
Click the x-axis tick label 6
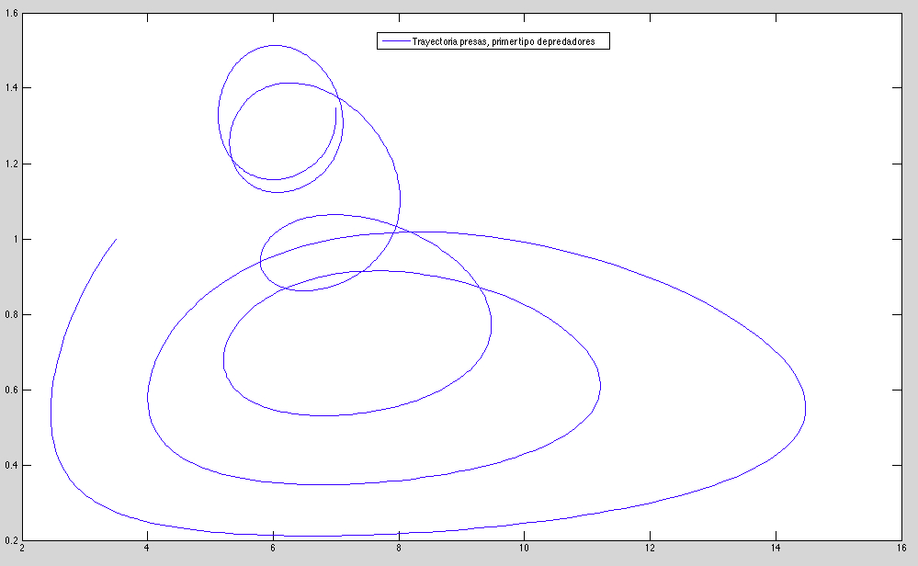click(273, 551)
